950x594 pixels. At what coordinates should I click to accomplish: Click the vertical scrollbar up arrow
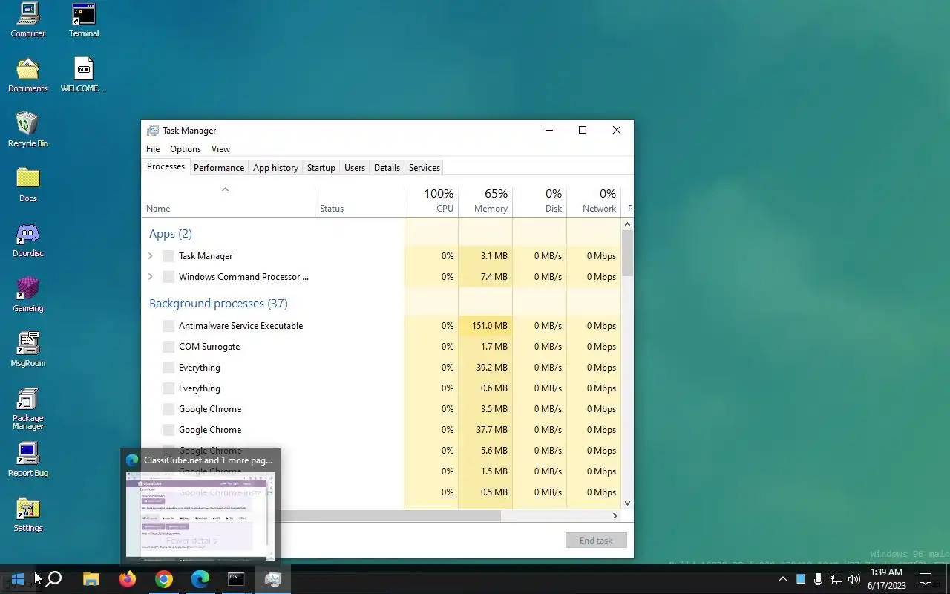(x=628, y=224)
